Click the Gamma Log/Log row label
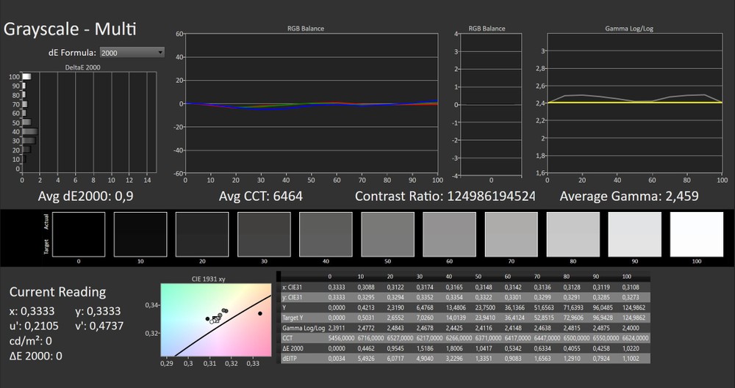Image resolution: width=735 pixels, height=388 pixels. point(304,328)
